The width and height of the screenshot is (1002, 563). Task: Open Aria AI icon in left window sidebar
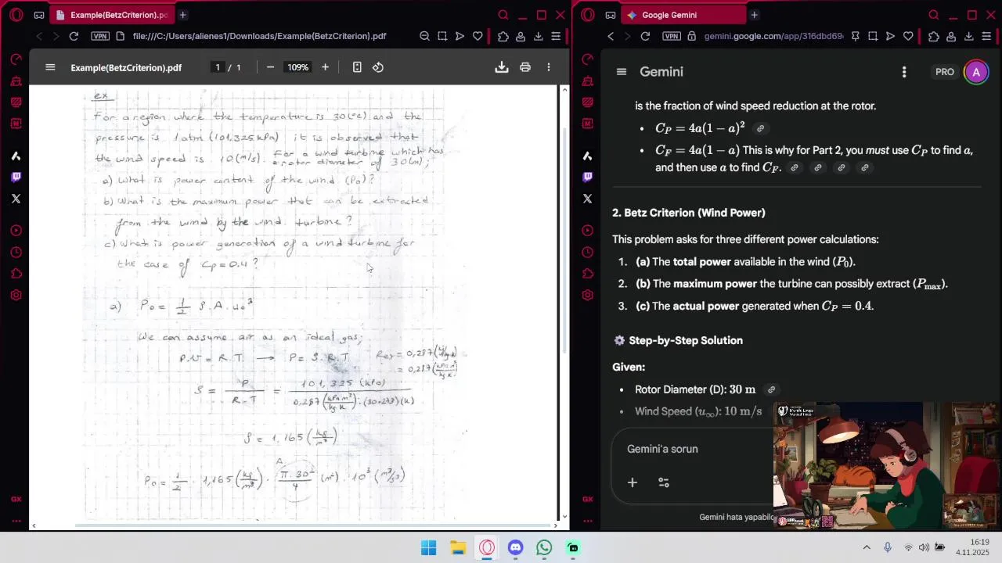point(16,156)
